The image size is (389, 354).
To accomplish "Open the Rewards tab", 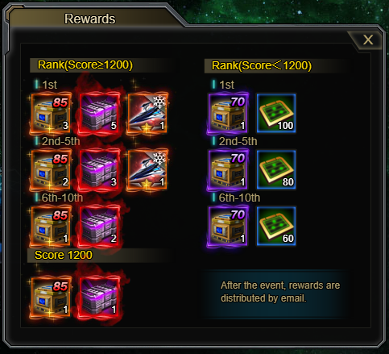I will [x=89, y=19].
